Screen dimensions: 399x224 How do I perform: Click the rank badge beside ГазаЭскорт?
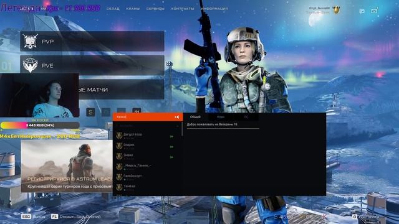point(119,177)
